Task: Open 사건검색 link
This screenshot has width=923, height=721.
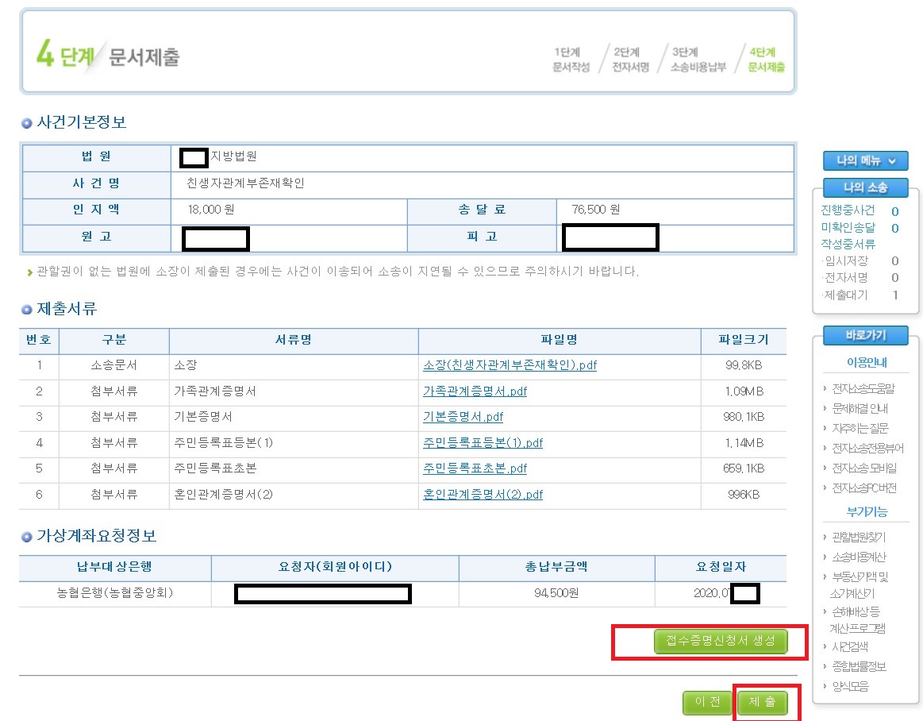Action: [x=849, y=647]
